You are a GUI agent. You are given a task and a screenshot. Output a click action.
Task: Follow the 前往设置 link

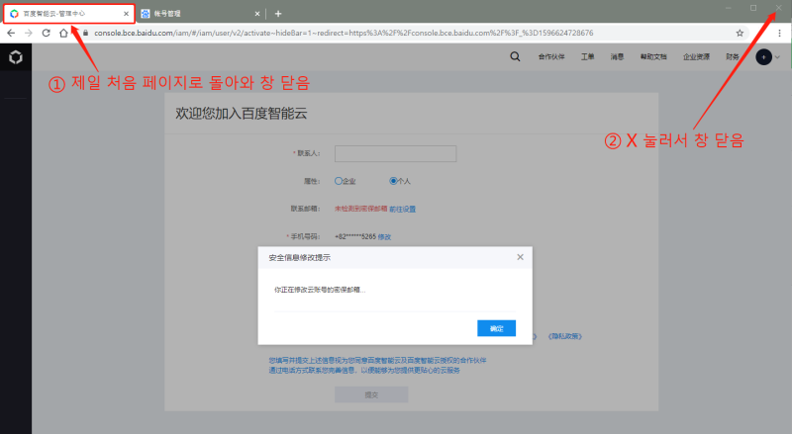(403, 209)
